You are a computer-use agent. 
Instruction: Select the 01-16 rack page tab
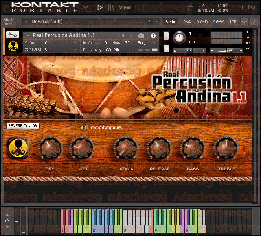(171, 22)
